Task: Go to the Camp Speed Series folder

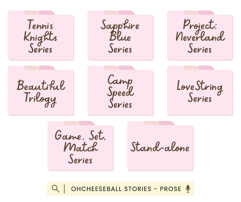Action: [121, 92]
